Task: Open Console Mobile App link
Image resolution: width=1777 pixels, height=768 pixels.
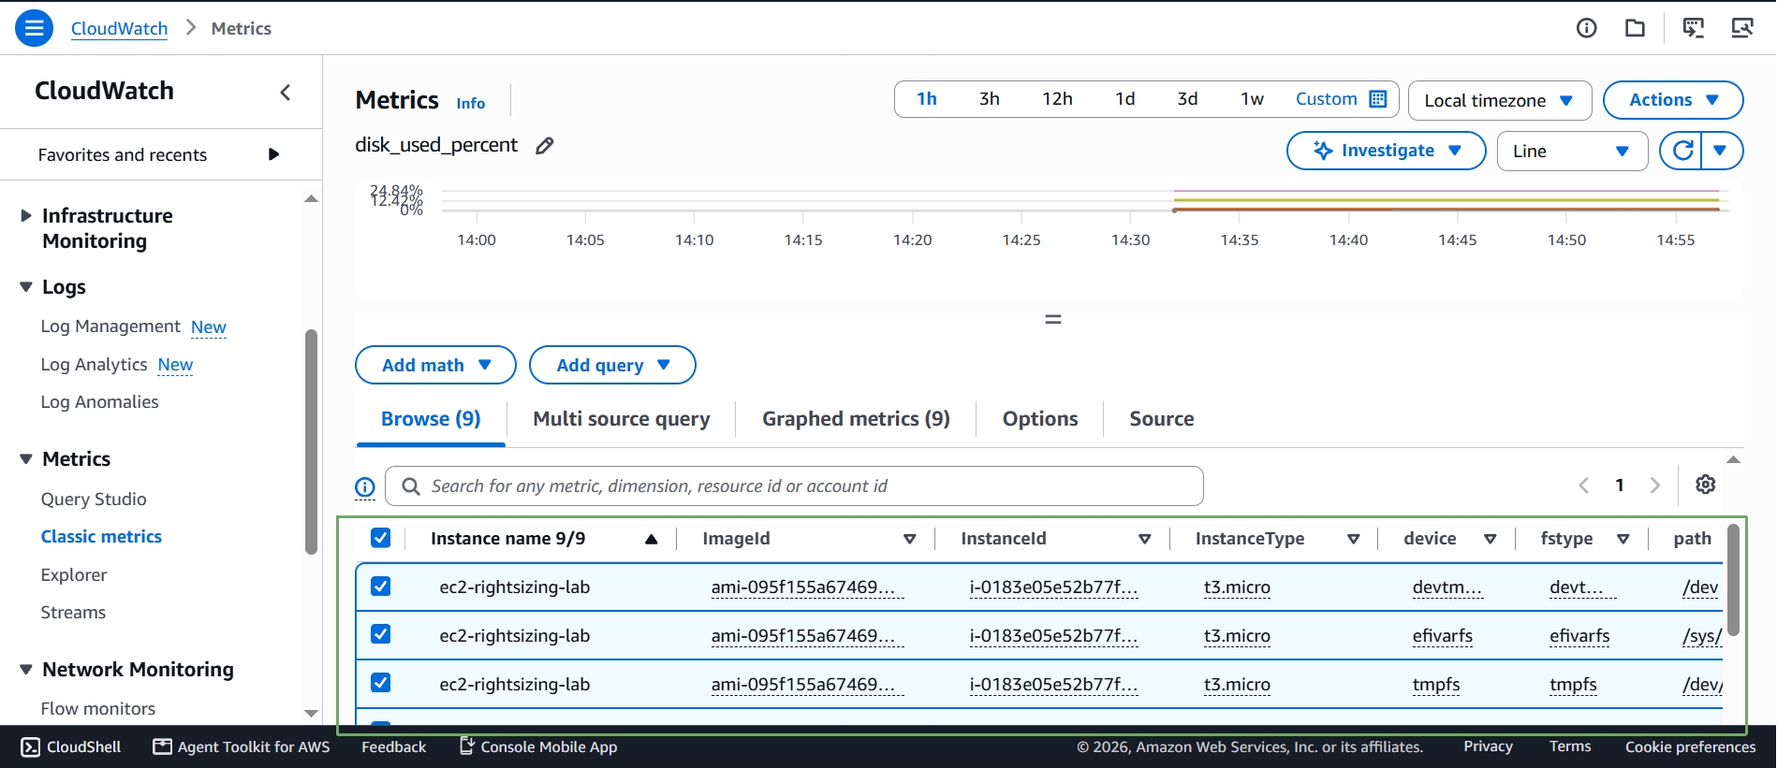Action: (538, 746)
